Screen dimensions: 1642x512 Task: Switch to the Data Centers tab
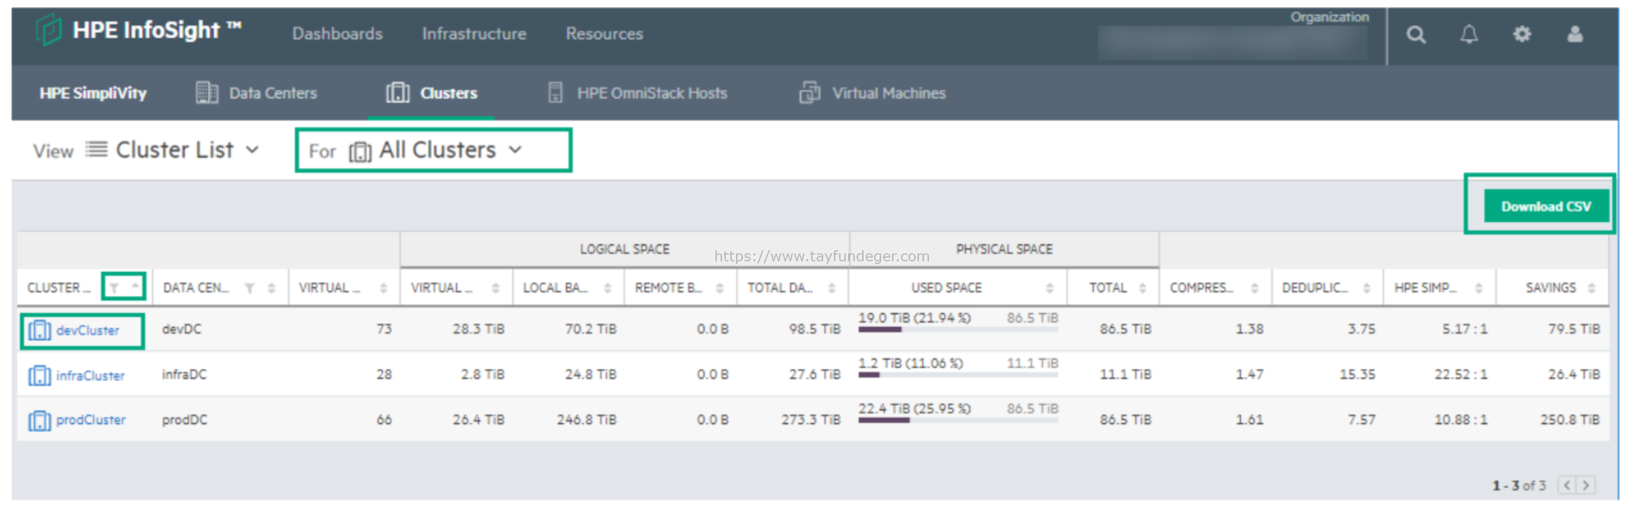[x=256, y=93]
